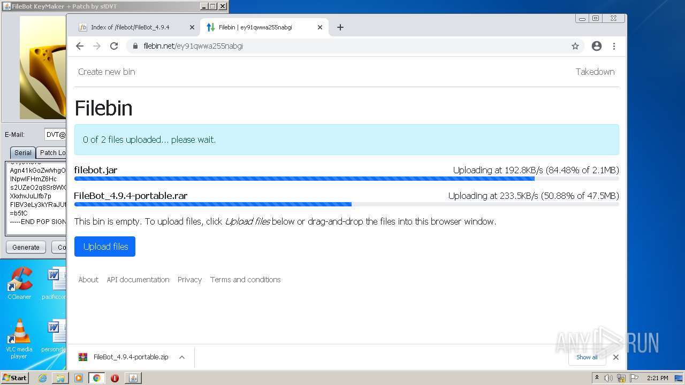Click the volume speaker tray icon

[x=608, y=378]
